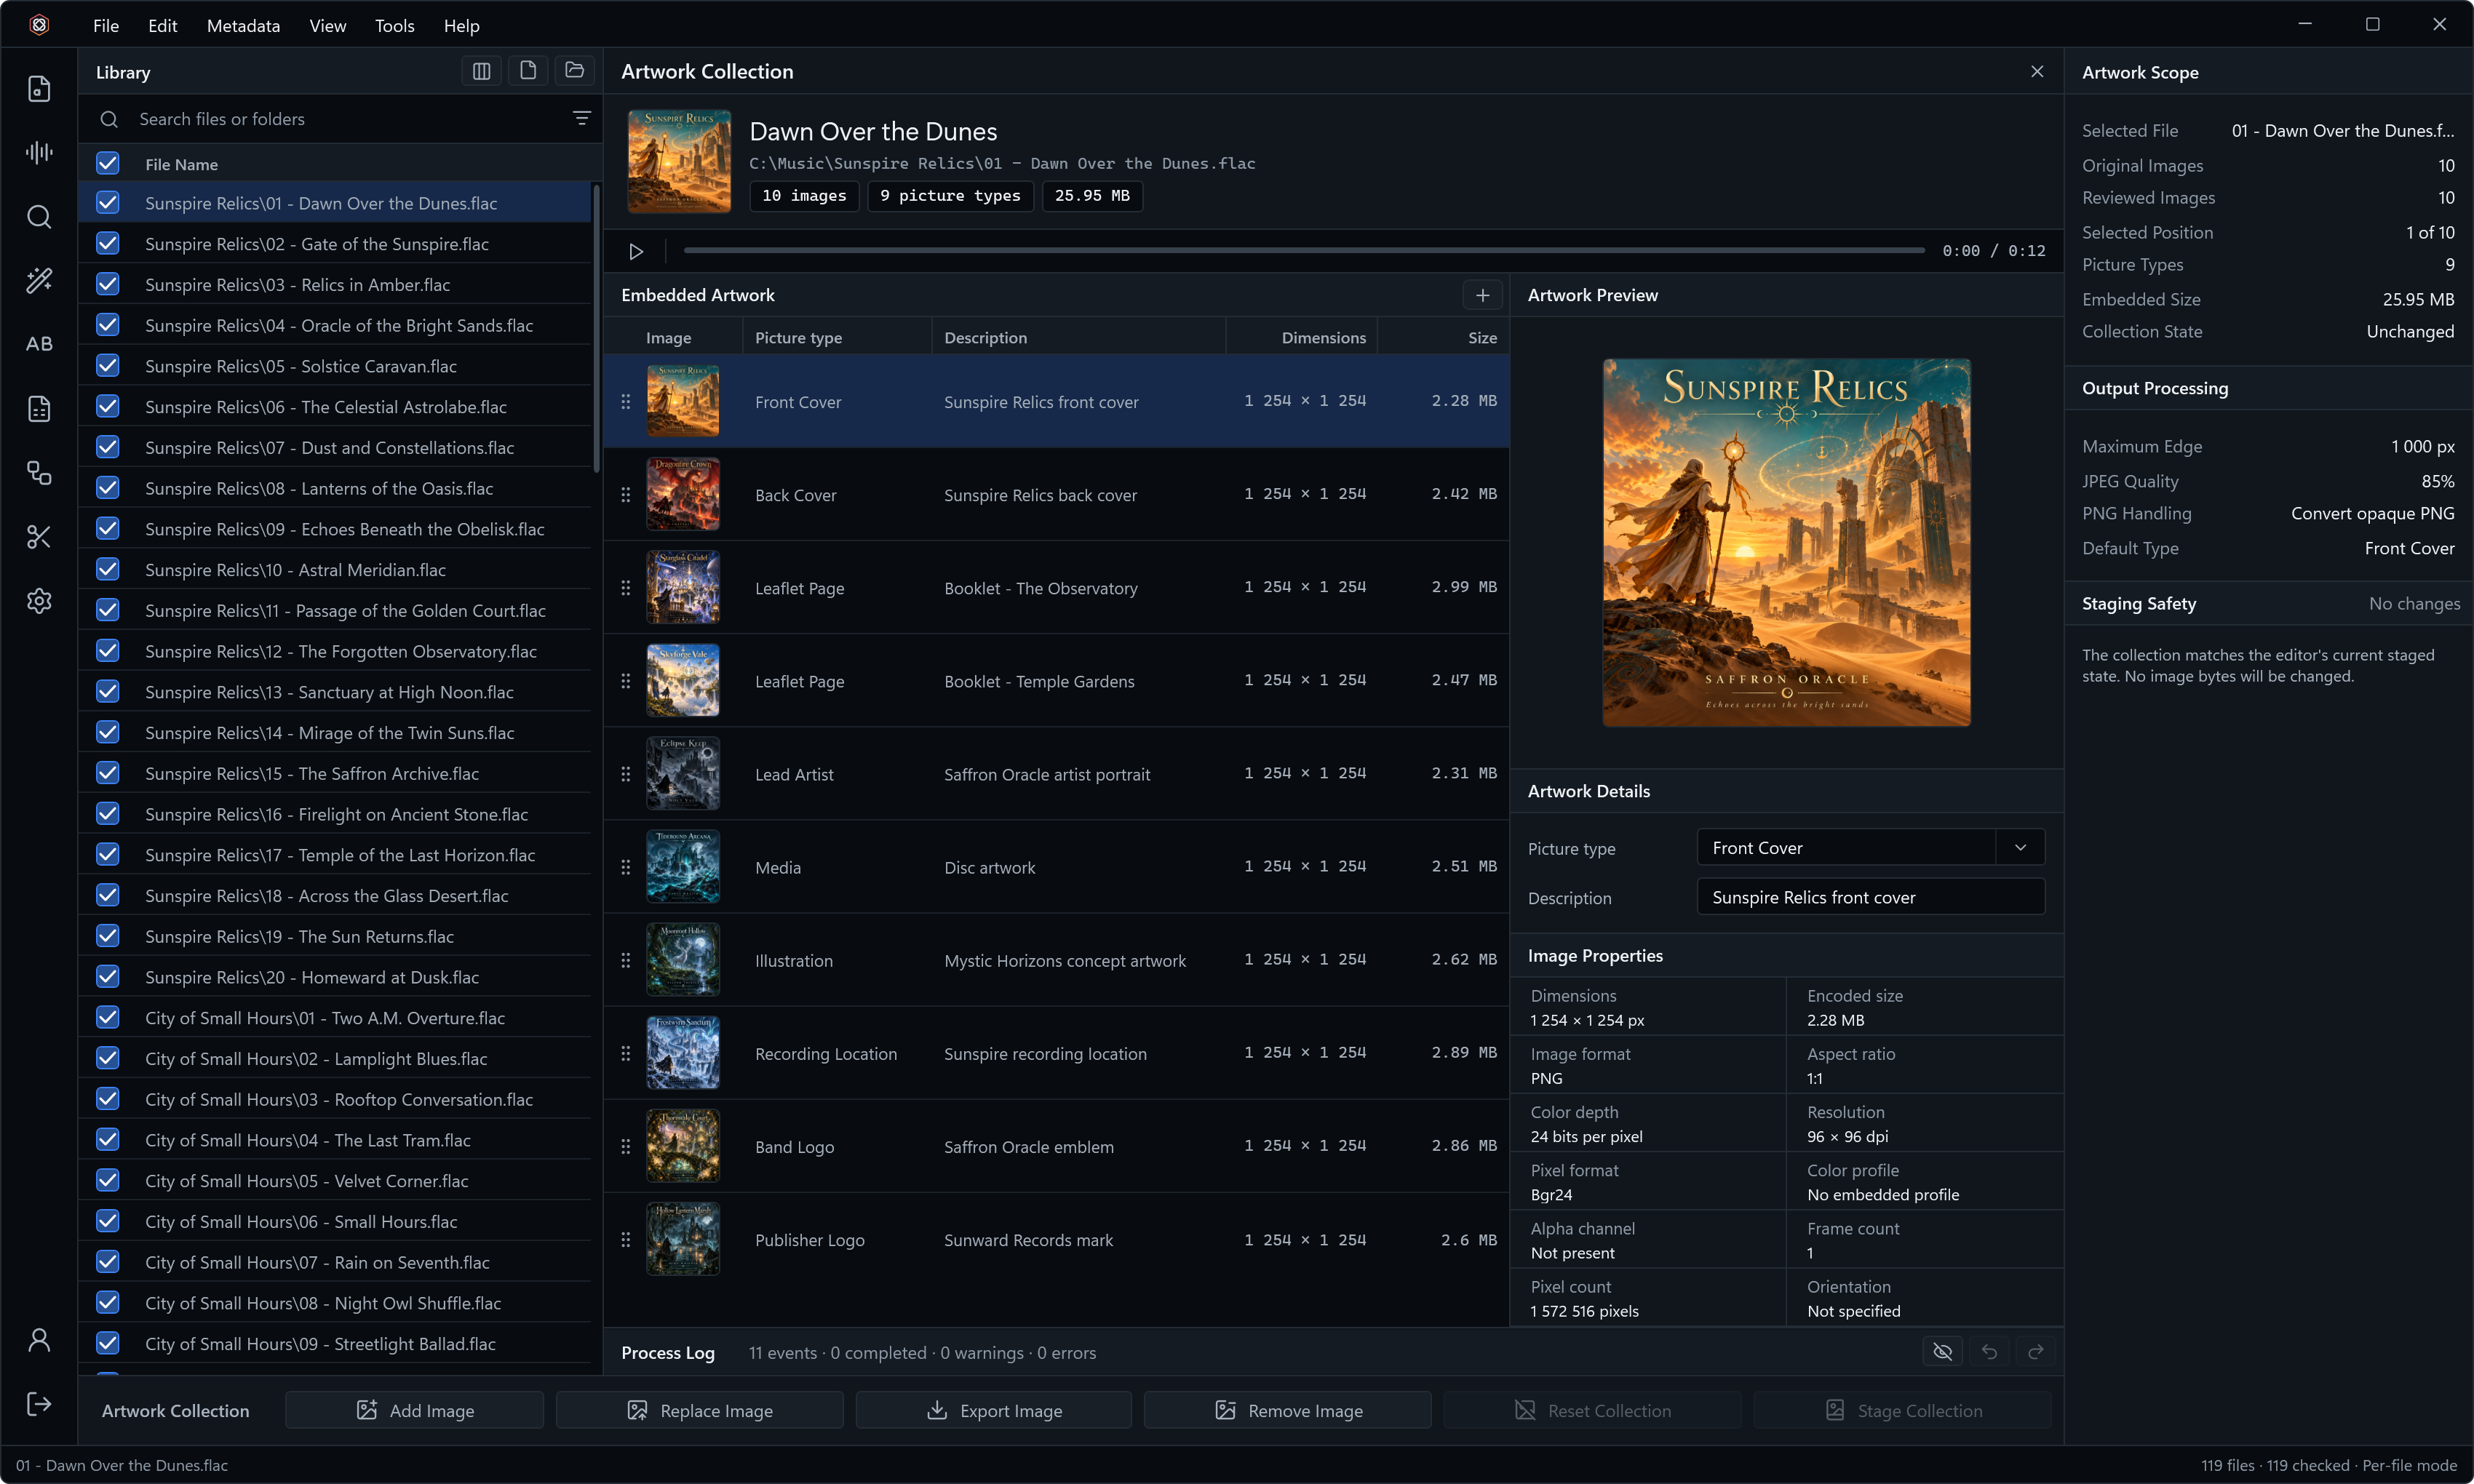Click the open folder icon in Library header
Viewport: 2474px width, 1484px height.
574,71
